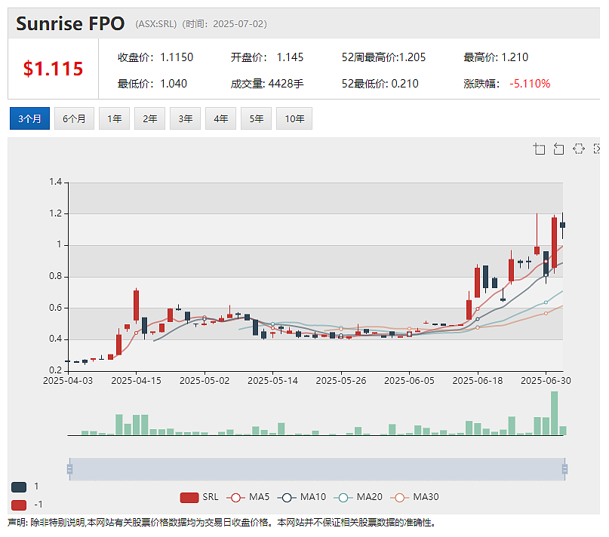Click the 2025-05-14 x-axis label
Viewport: 609px width, 537px height.
click(272, 381)
